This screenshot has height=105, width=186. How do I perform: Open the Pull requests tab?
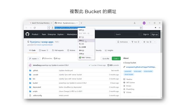58,50
